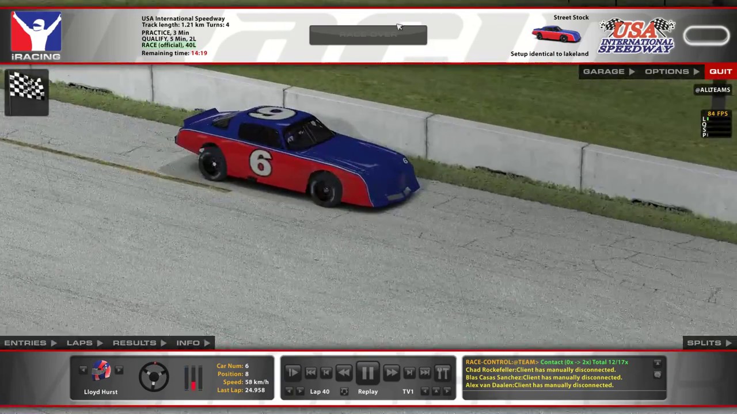Click the Street Stock car thumbnail

point(556,34)
